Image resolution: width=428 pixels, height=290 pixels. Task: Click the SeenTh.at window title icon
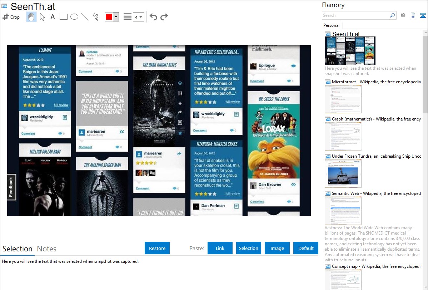click(4, 6)
